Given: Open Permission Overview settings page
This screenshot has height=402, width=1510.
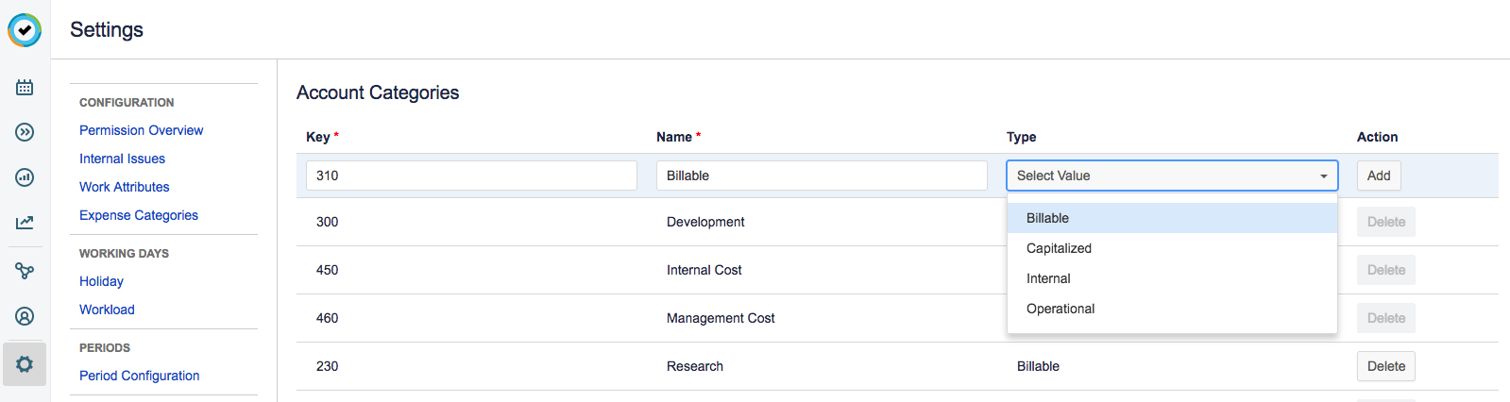Looking at the screenshot, I should click(x=141, y=130).
